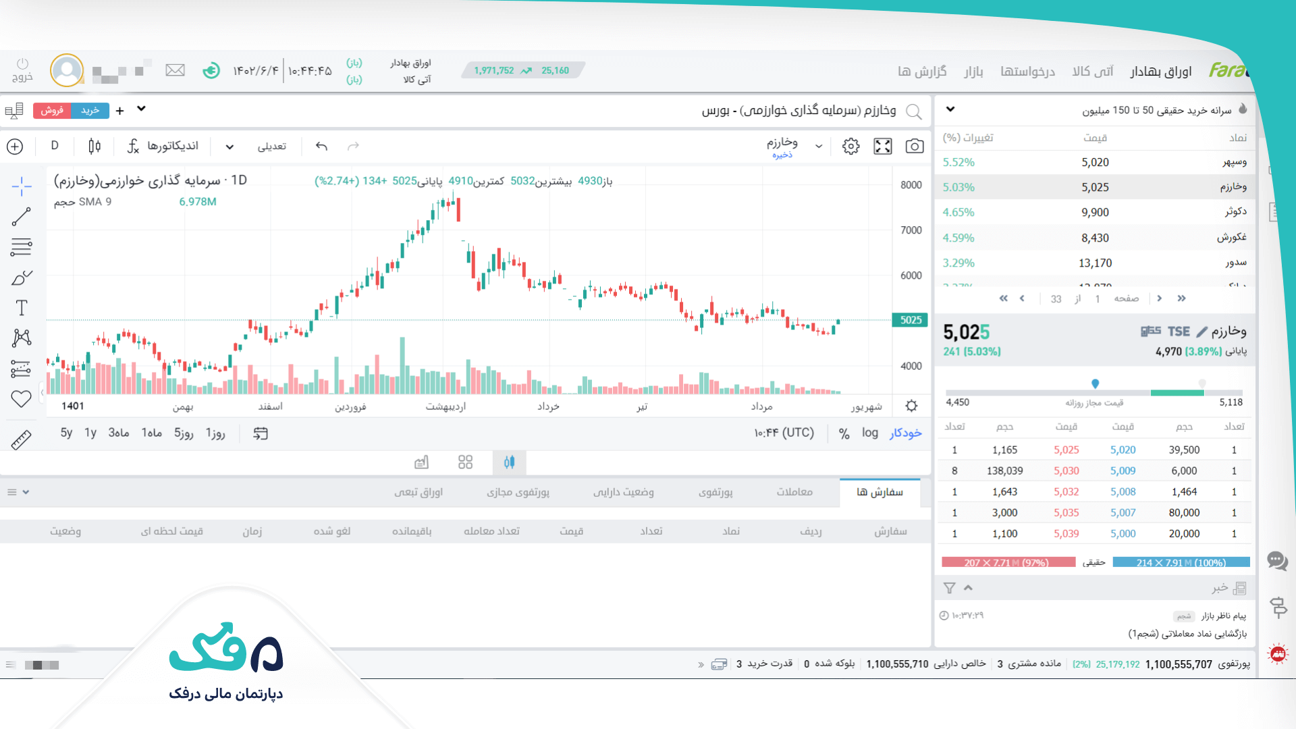Open the chart patterns tool
The height and width of the screenshot is (729, 1296).
[x=21, y=338]
